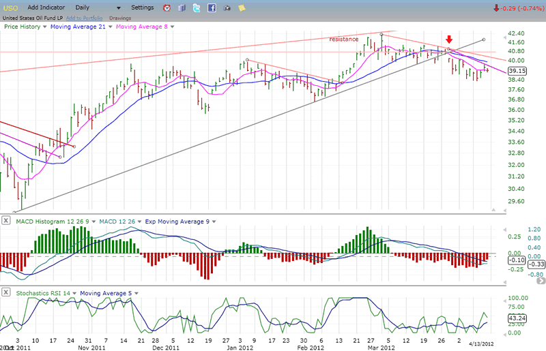The image size is (546, 351).
Task: Close the Stochastics RSI indicator panel
Action: pyautogui.click(x=5, y=294)
